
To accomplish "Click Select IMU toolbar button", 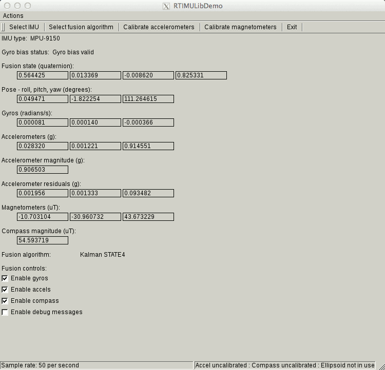I will (x=24, y=27).
